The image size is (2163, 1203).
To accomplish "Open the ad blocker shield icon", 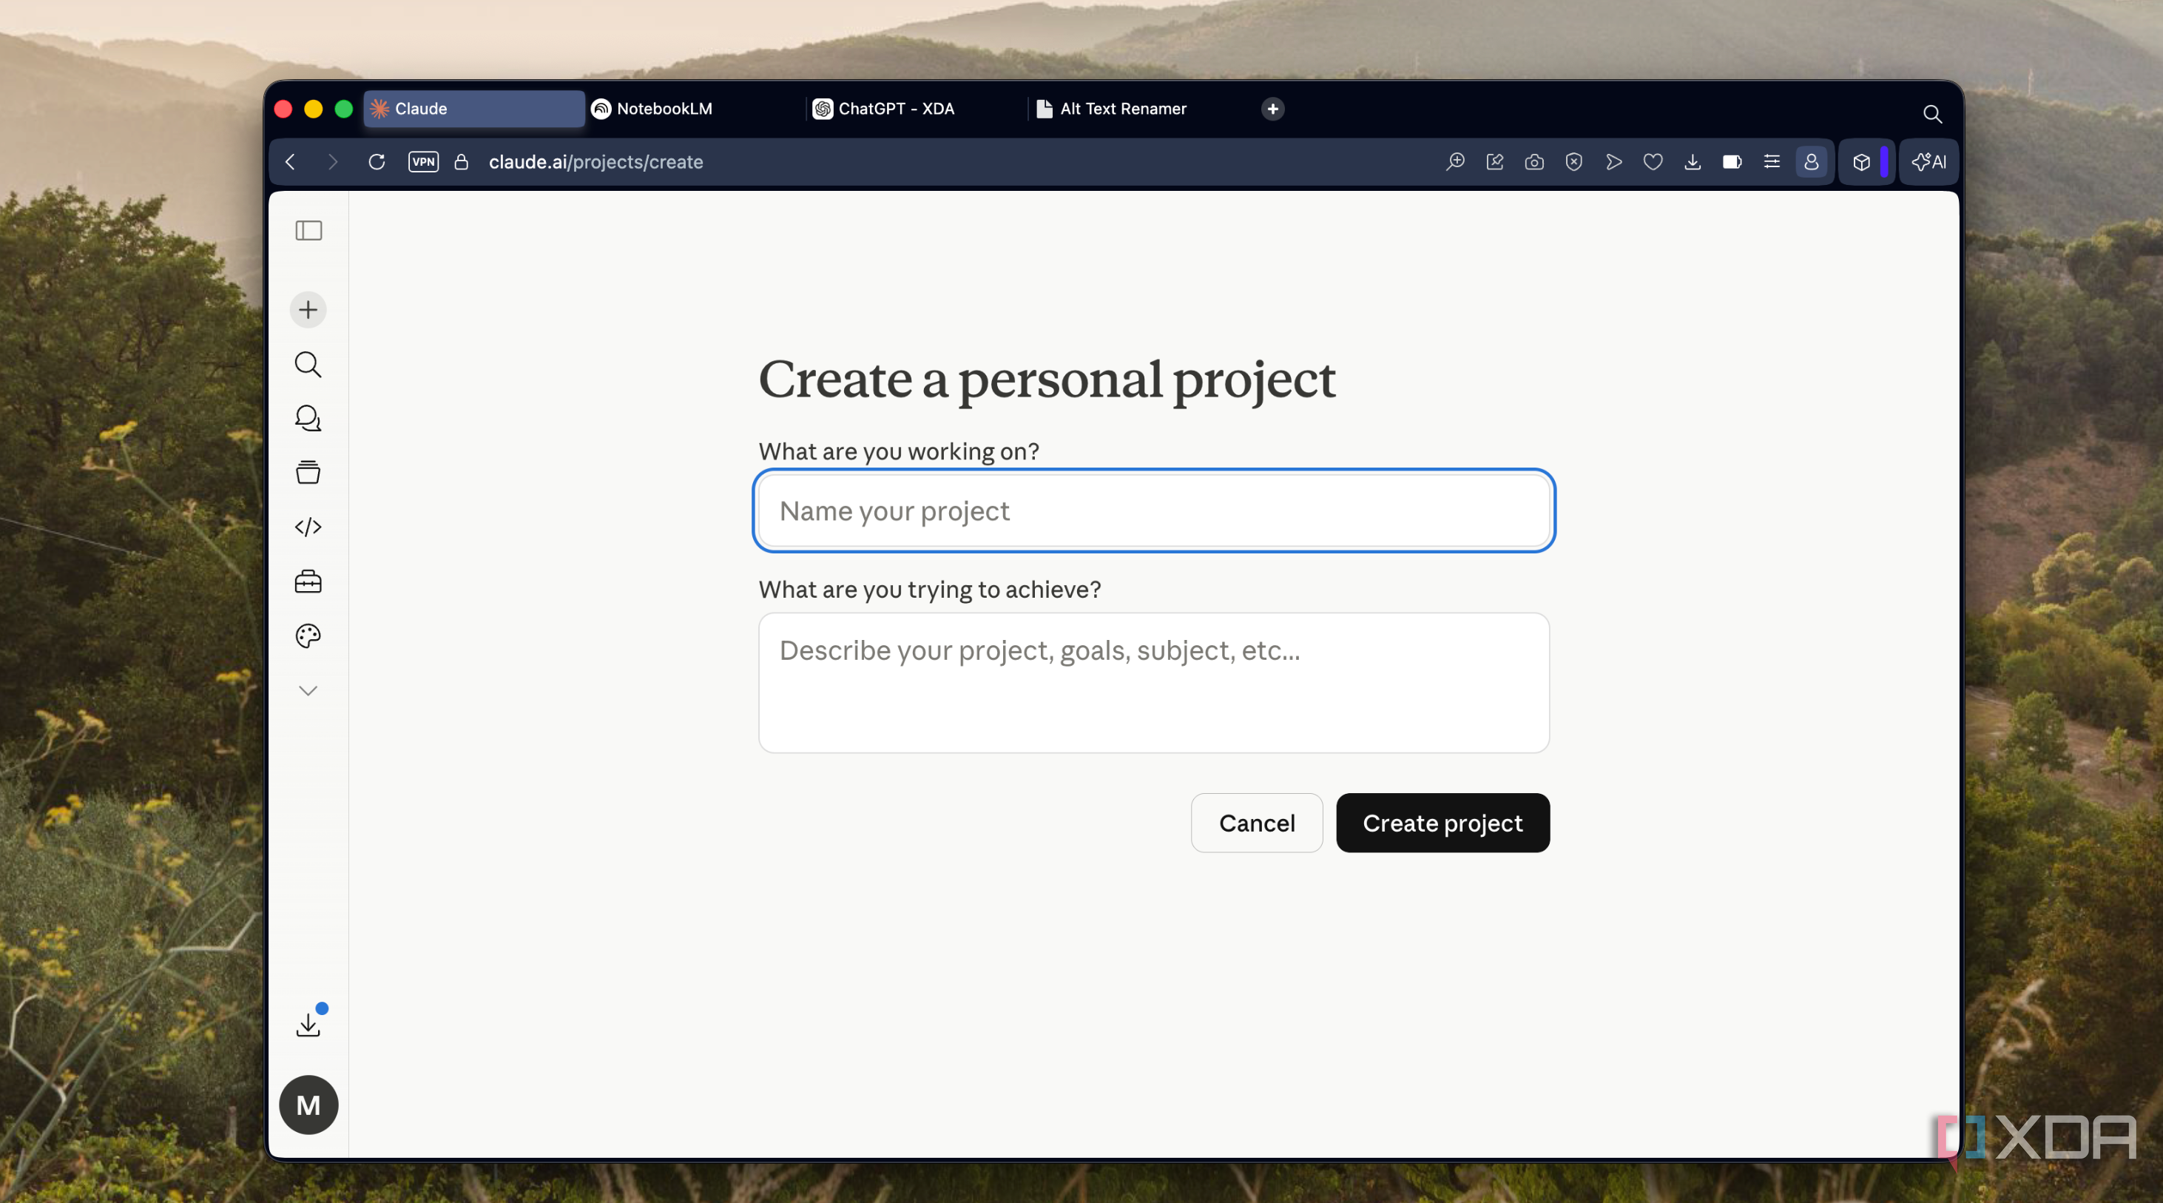I will [1573, 161].
